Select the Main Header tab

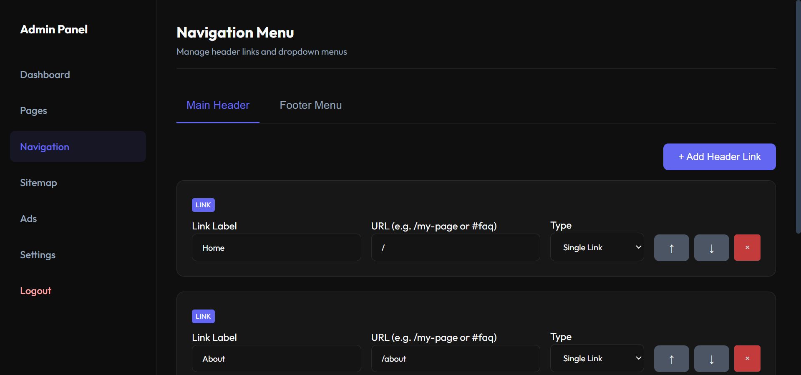point(218,105)
